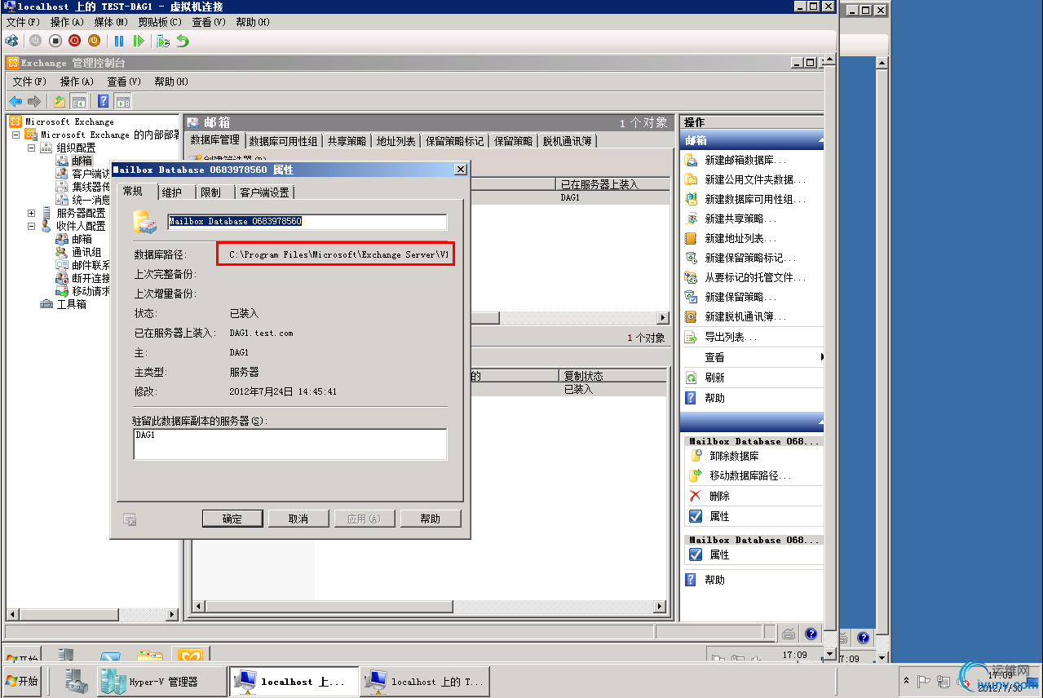1043x698 pixels.
Task: Click New Mailbox Database (新建邮箱数据库) action
Action: (745, 160)
